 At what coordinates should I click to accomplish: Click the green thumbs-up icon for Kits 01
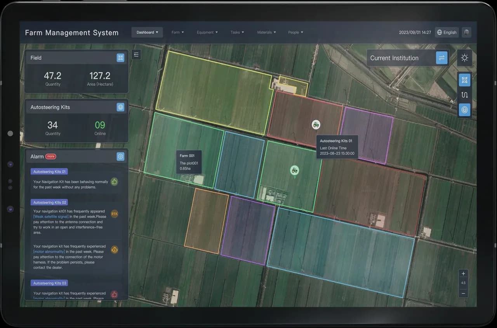coord(114,181)
